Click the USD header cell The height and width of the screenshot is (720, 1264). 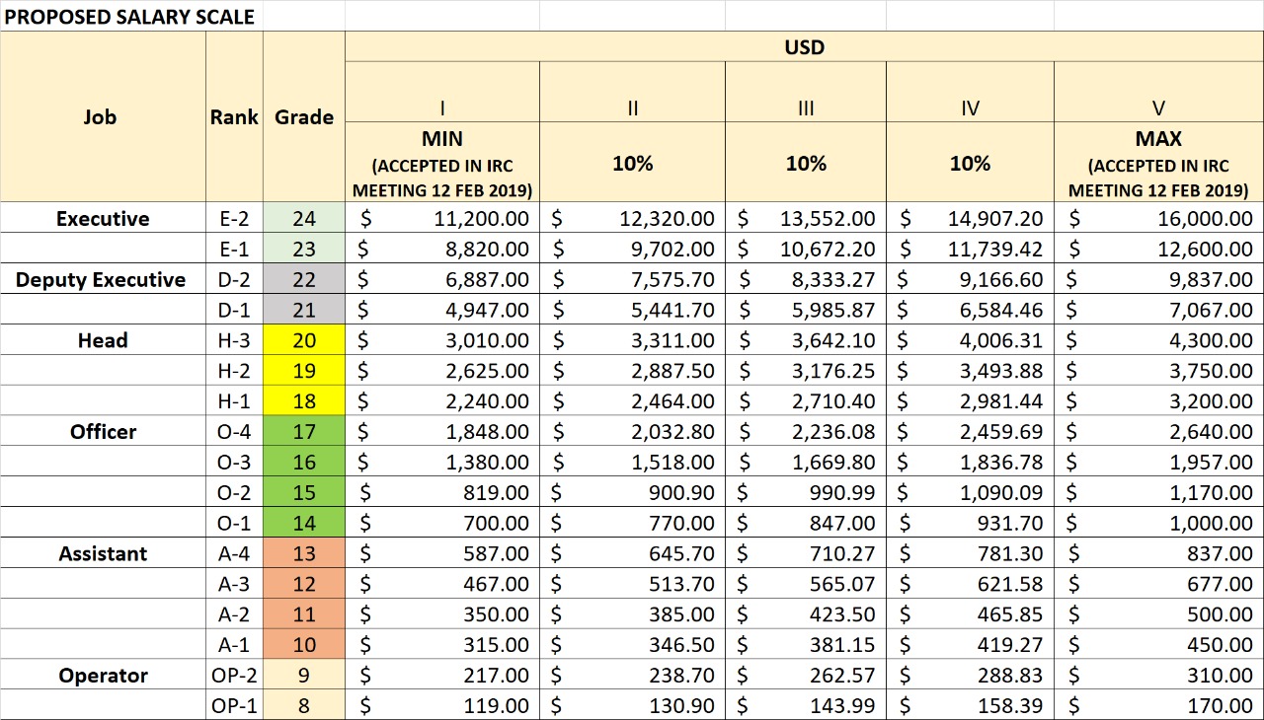804,46
